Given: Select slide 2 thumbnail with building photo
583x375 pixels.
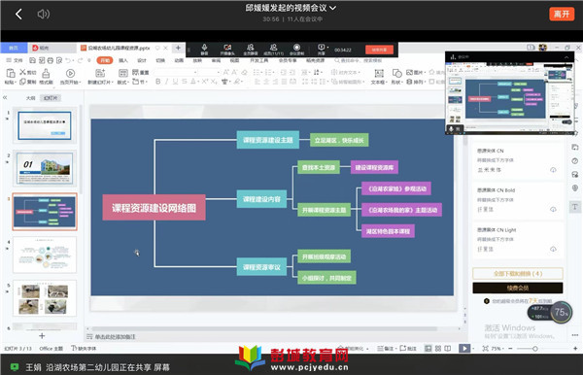Looking at the screenshot, I should (45, 168).
